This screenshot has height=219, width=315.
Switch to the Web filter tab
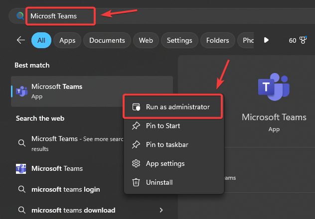tap(146, 40)
